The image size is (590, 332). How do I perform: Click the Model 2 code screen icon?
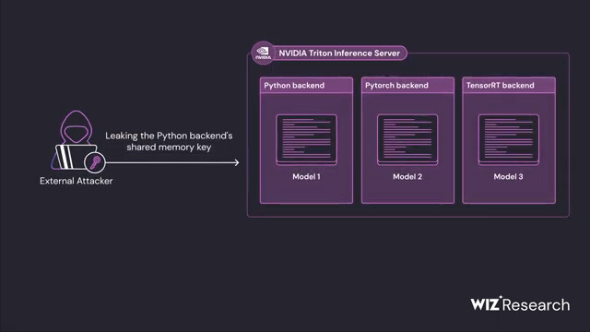pos(407,139)
